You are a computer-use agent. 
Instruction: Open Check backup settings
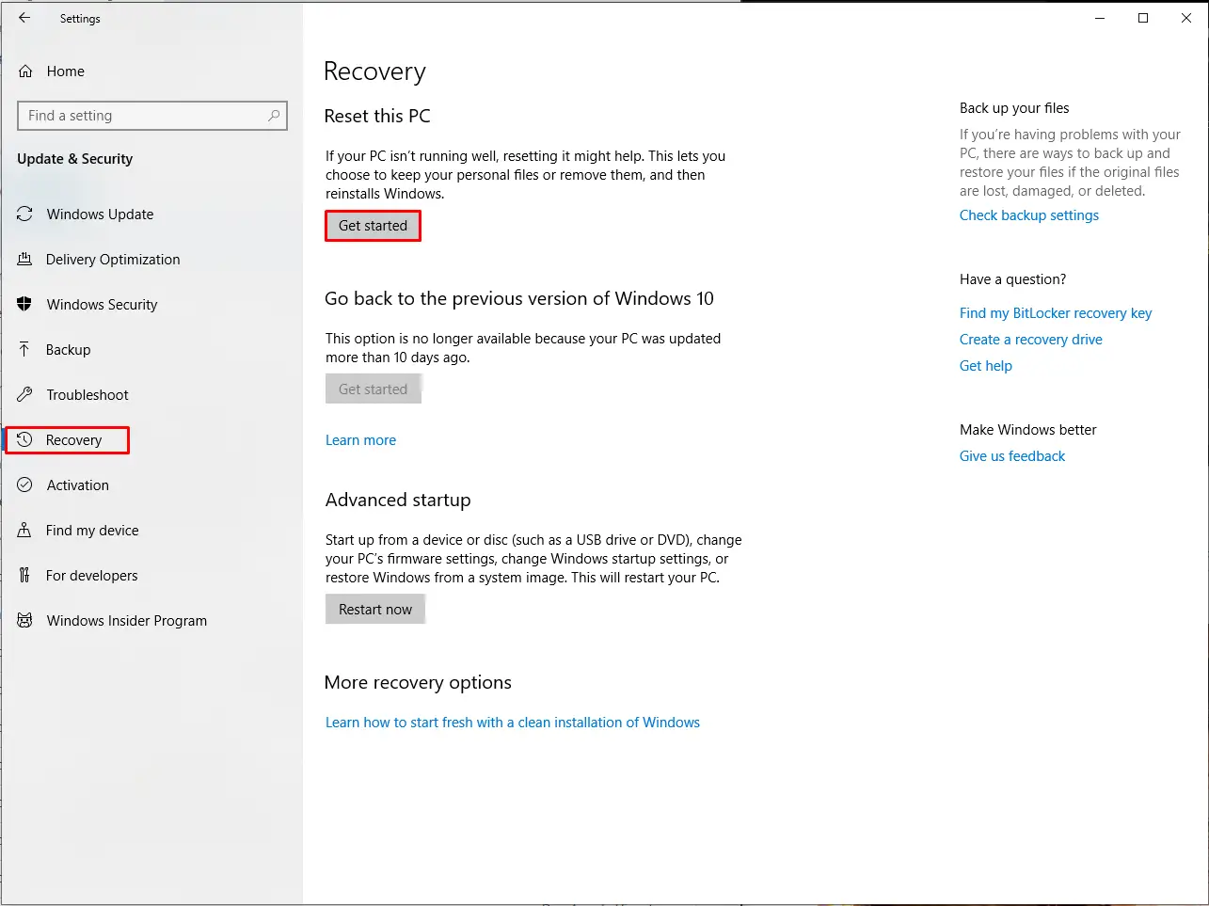tap(1028, 215)
